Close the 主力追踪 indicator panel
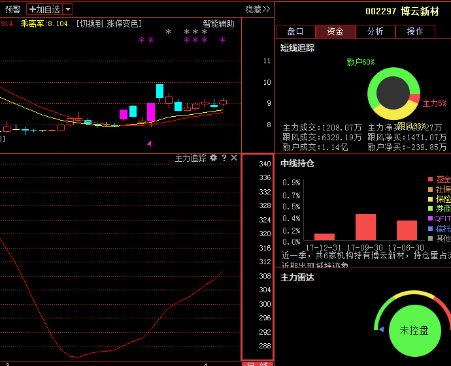This screenshot has width=451, height=366. click(x=234, y=158)
